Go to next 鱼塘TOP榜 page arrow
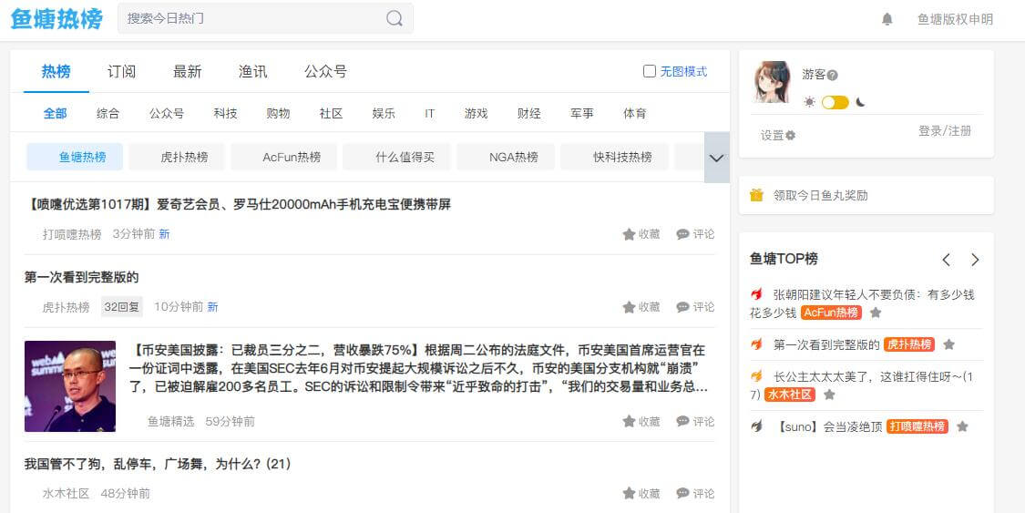The image size is (1025, 513). coord(975,260)
